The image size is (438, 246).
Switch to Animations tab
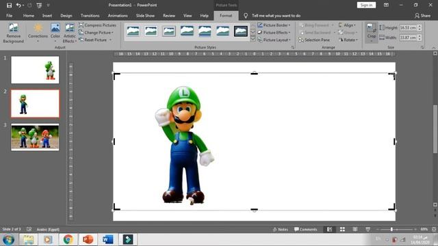(118, 16)
